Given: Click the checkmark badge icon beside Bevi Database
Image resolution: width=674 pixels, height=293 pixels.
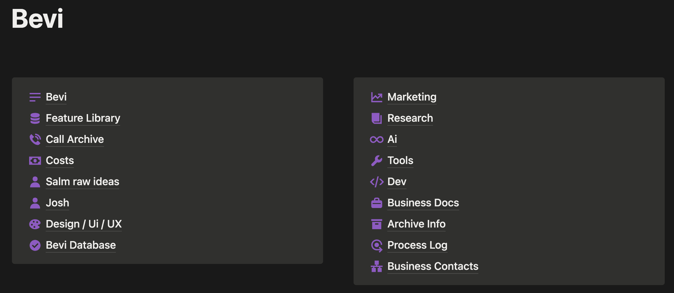Looking at the screenshot, I should tap(35, 245).
